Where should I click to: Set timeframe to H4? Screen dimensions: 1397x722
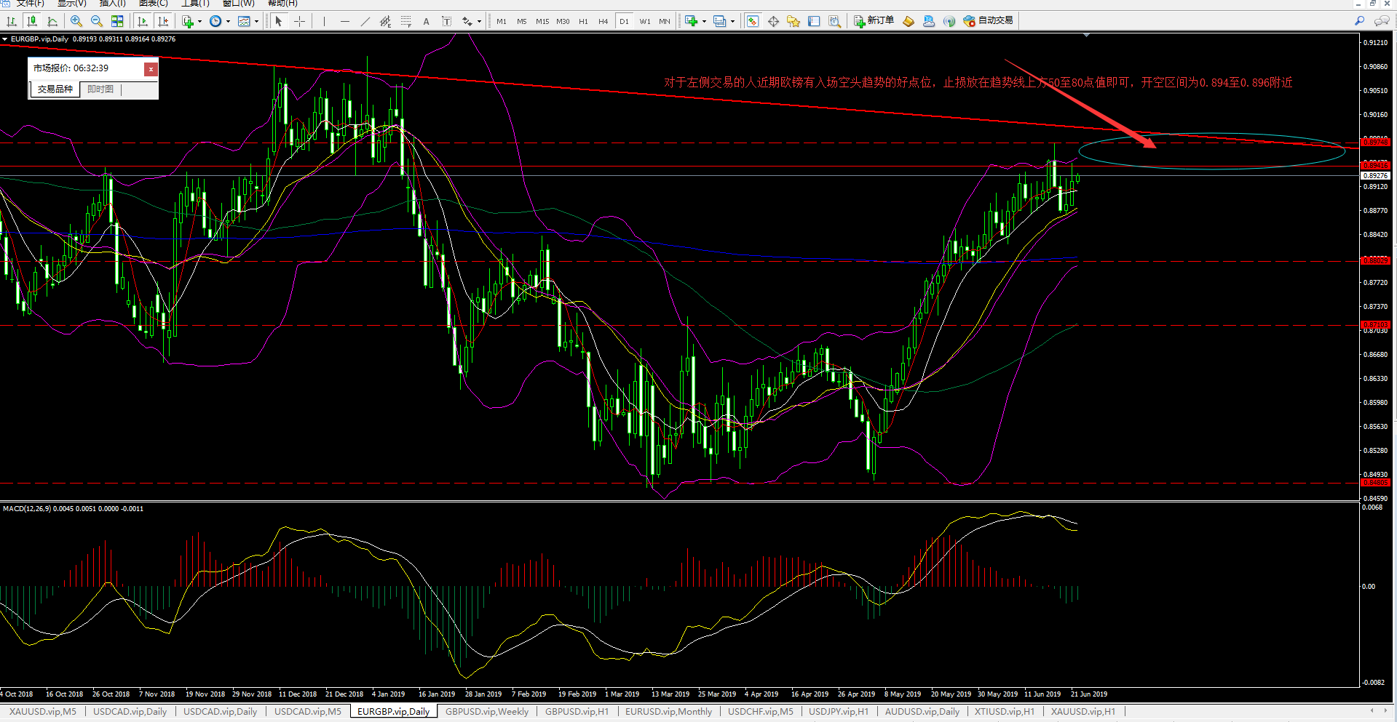coord(603,21)
